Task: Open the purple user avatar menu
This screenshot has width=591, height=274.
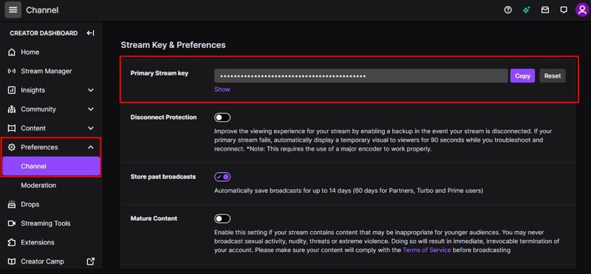Action: [582, 10]
